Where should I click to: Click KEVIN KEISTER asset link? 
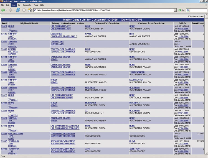tap(136, 80)
